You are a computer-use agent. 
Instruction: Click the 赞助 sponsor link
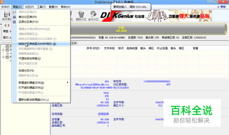(222, 7)
